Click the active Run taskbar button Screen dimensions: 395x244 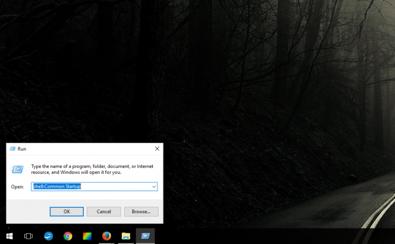[x=146, y=236]
